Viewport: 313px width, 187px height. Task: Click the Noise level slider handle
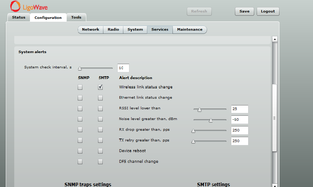211,120
